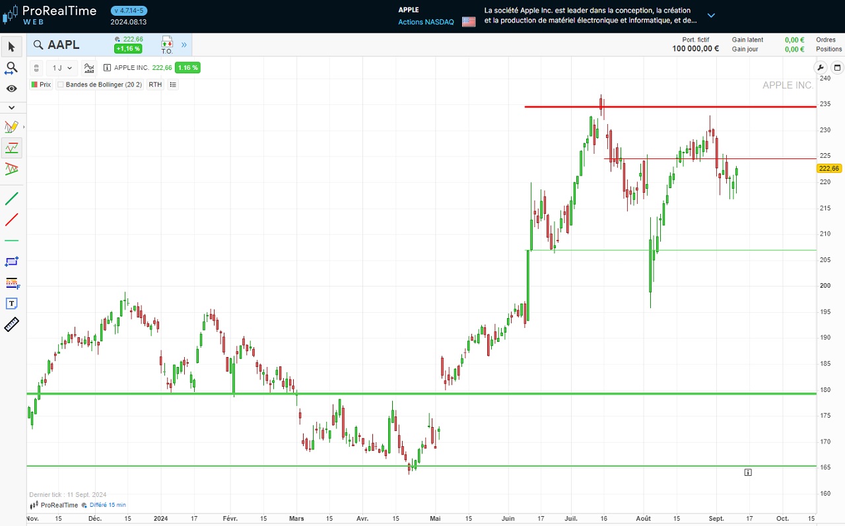Click the Dernier tick : 11 Sept. 2024 text

click(68, 494)
